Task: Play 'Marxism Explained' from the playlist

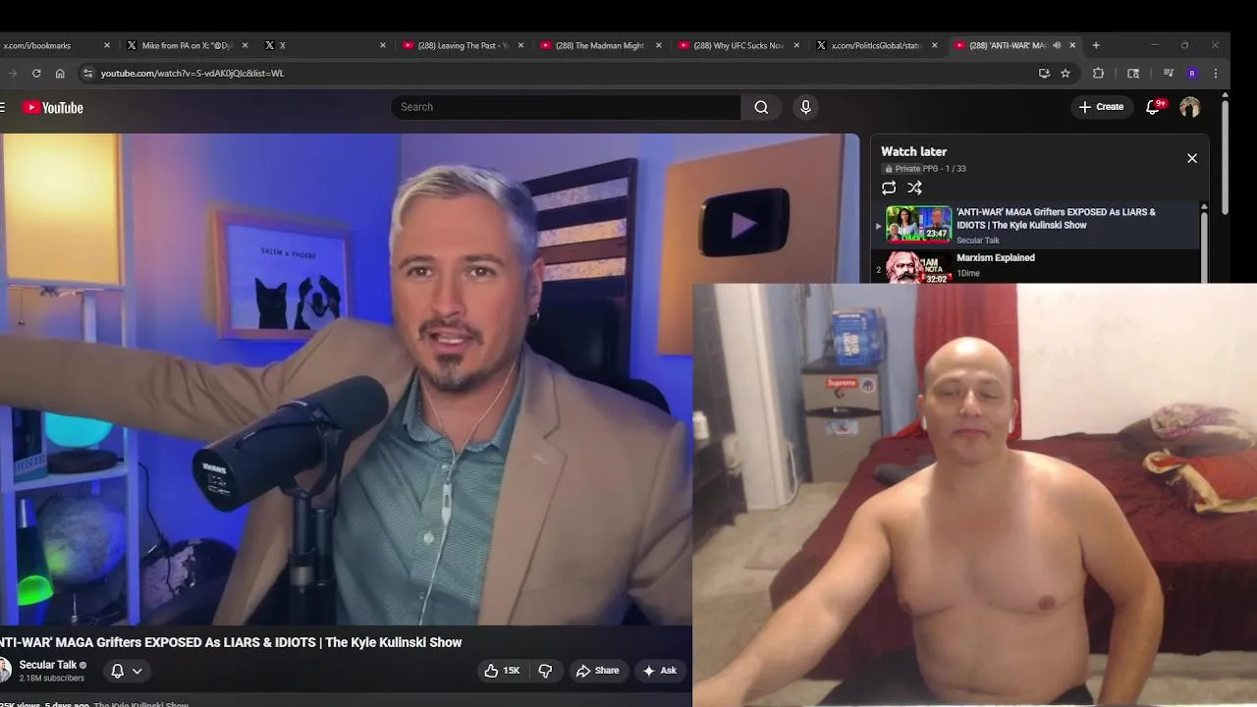Action: [x=996, y=257]
